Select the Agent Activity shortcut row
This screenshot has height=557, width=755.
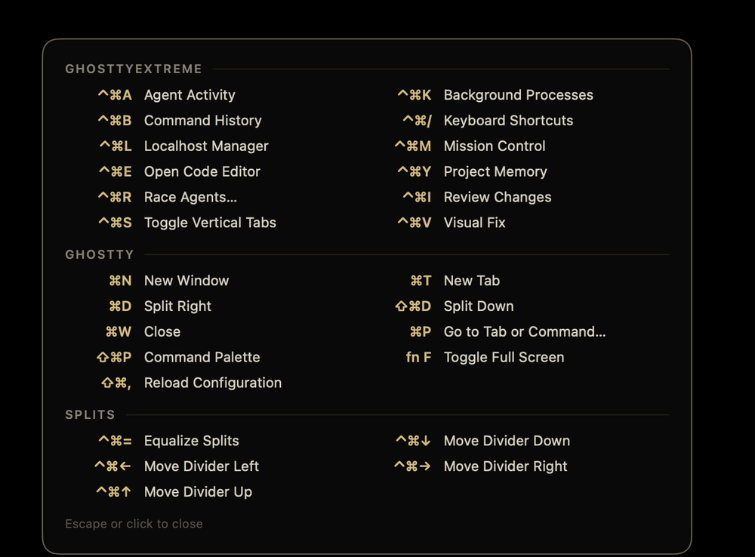click(167, 95)
